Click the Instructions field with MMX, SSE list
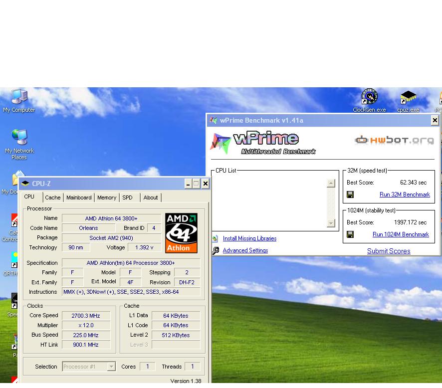442x388 pixels. (x=131, y=292)
